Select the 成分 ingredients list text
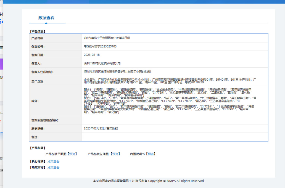The height and width of the screenshot is (188, 285). coord(170,101)
